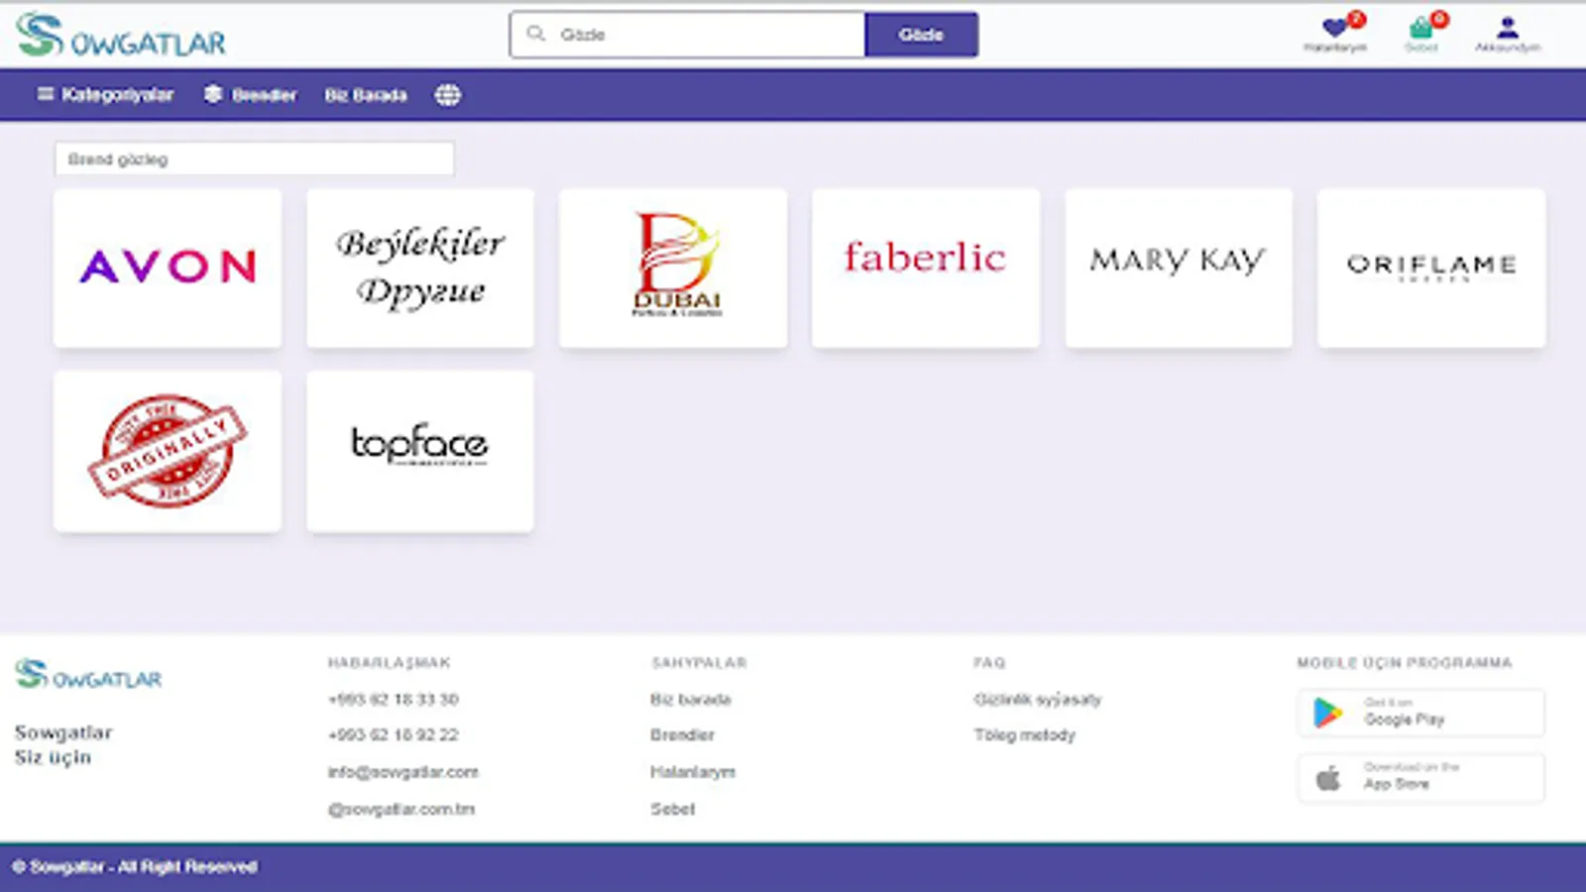Screen dimensions: 1586x892
Task: Click the MOBILE ÜÇIN PROGRAMMA heading
Action: point(1405,662)
